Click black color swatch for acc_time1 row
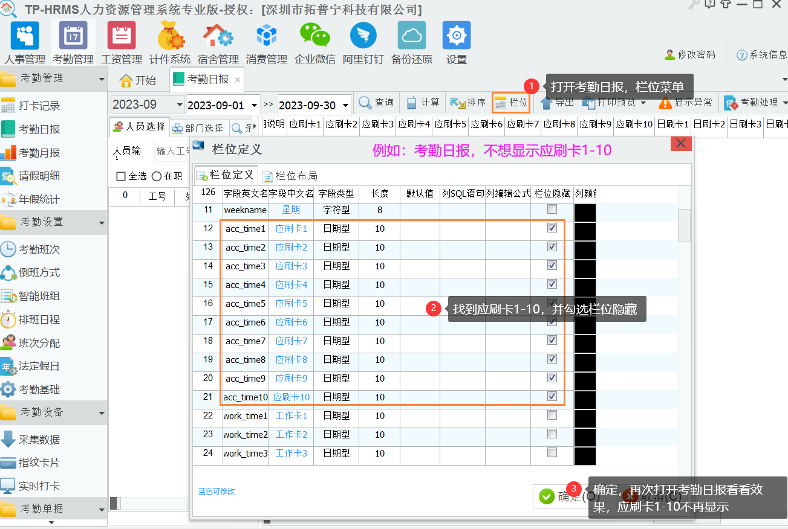The width and height of the screenshot is (788, 529). (x=585, y=229)
